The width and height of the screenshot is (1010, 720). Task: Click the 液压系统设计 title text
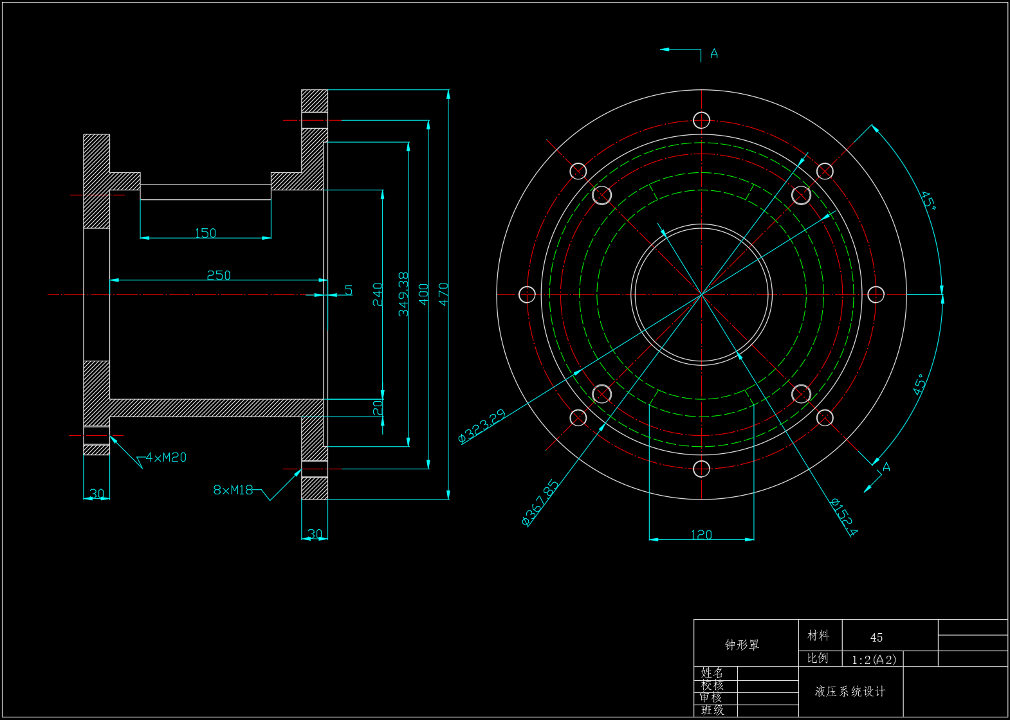[x=850, y=691]
